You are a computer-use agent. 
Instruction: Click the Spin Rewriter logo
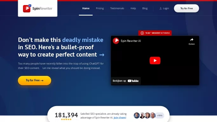[x=37, y=9]
